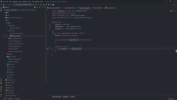Open the Run tool window button
Viewport: 177px width, 100px height.
(x=5, y=99)
